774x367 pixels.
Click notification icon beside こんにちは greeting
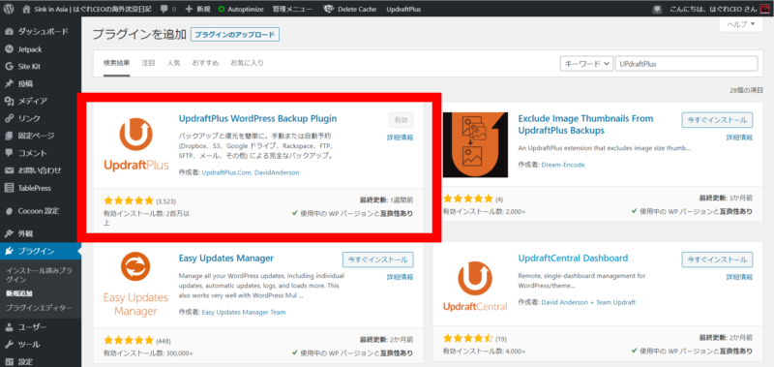pos(657,9)
